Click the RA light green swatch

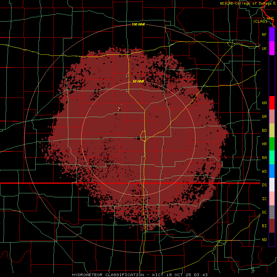coord(272,158)
